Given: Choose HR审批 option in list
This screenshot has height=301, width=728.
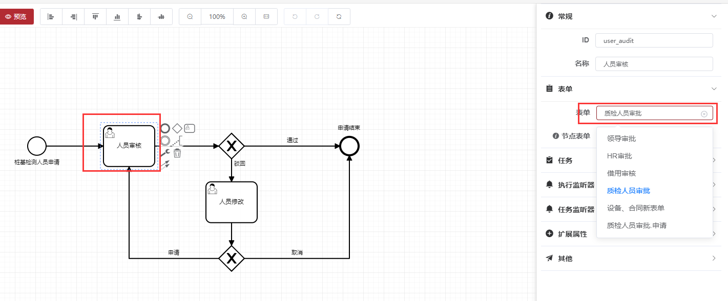Looking at the screenshot, I should pos(619,156).
